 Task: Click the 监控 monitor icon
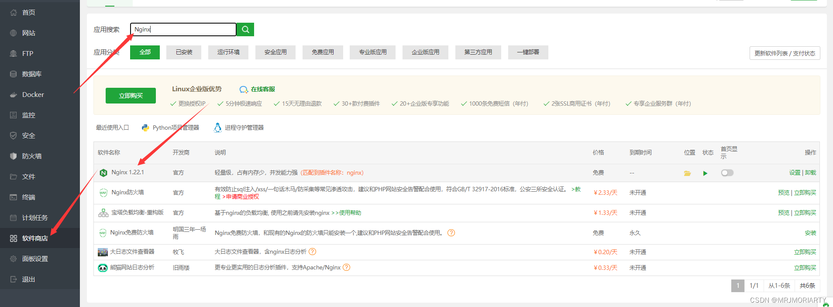tap(14, 115)
